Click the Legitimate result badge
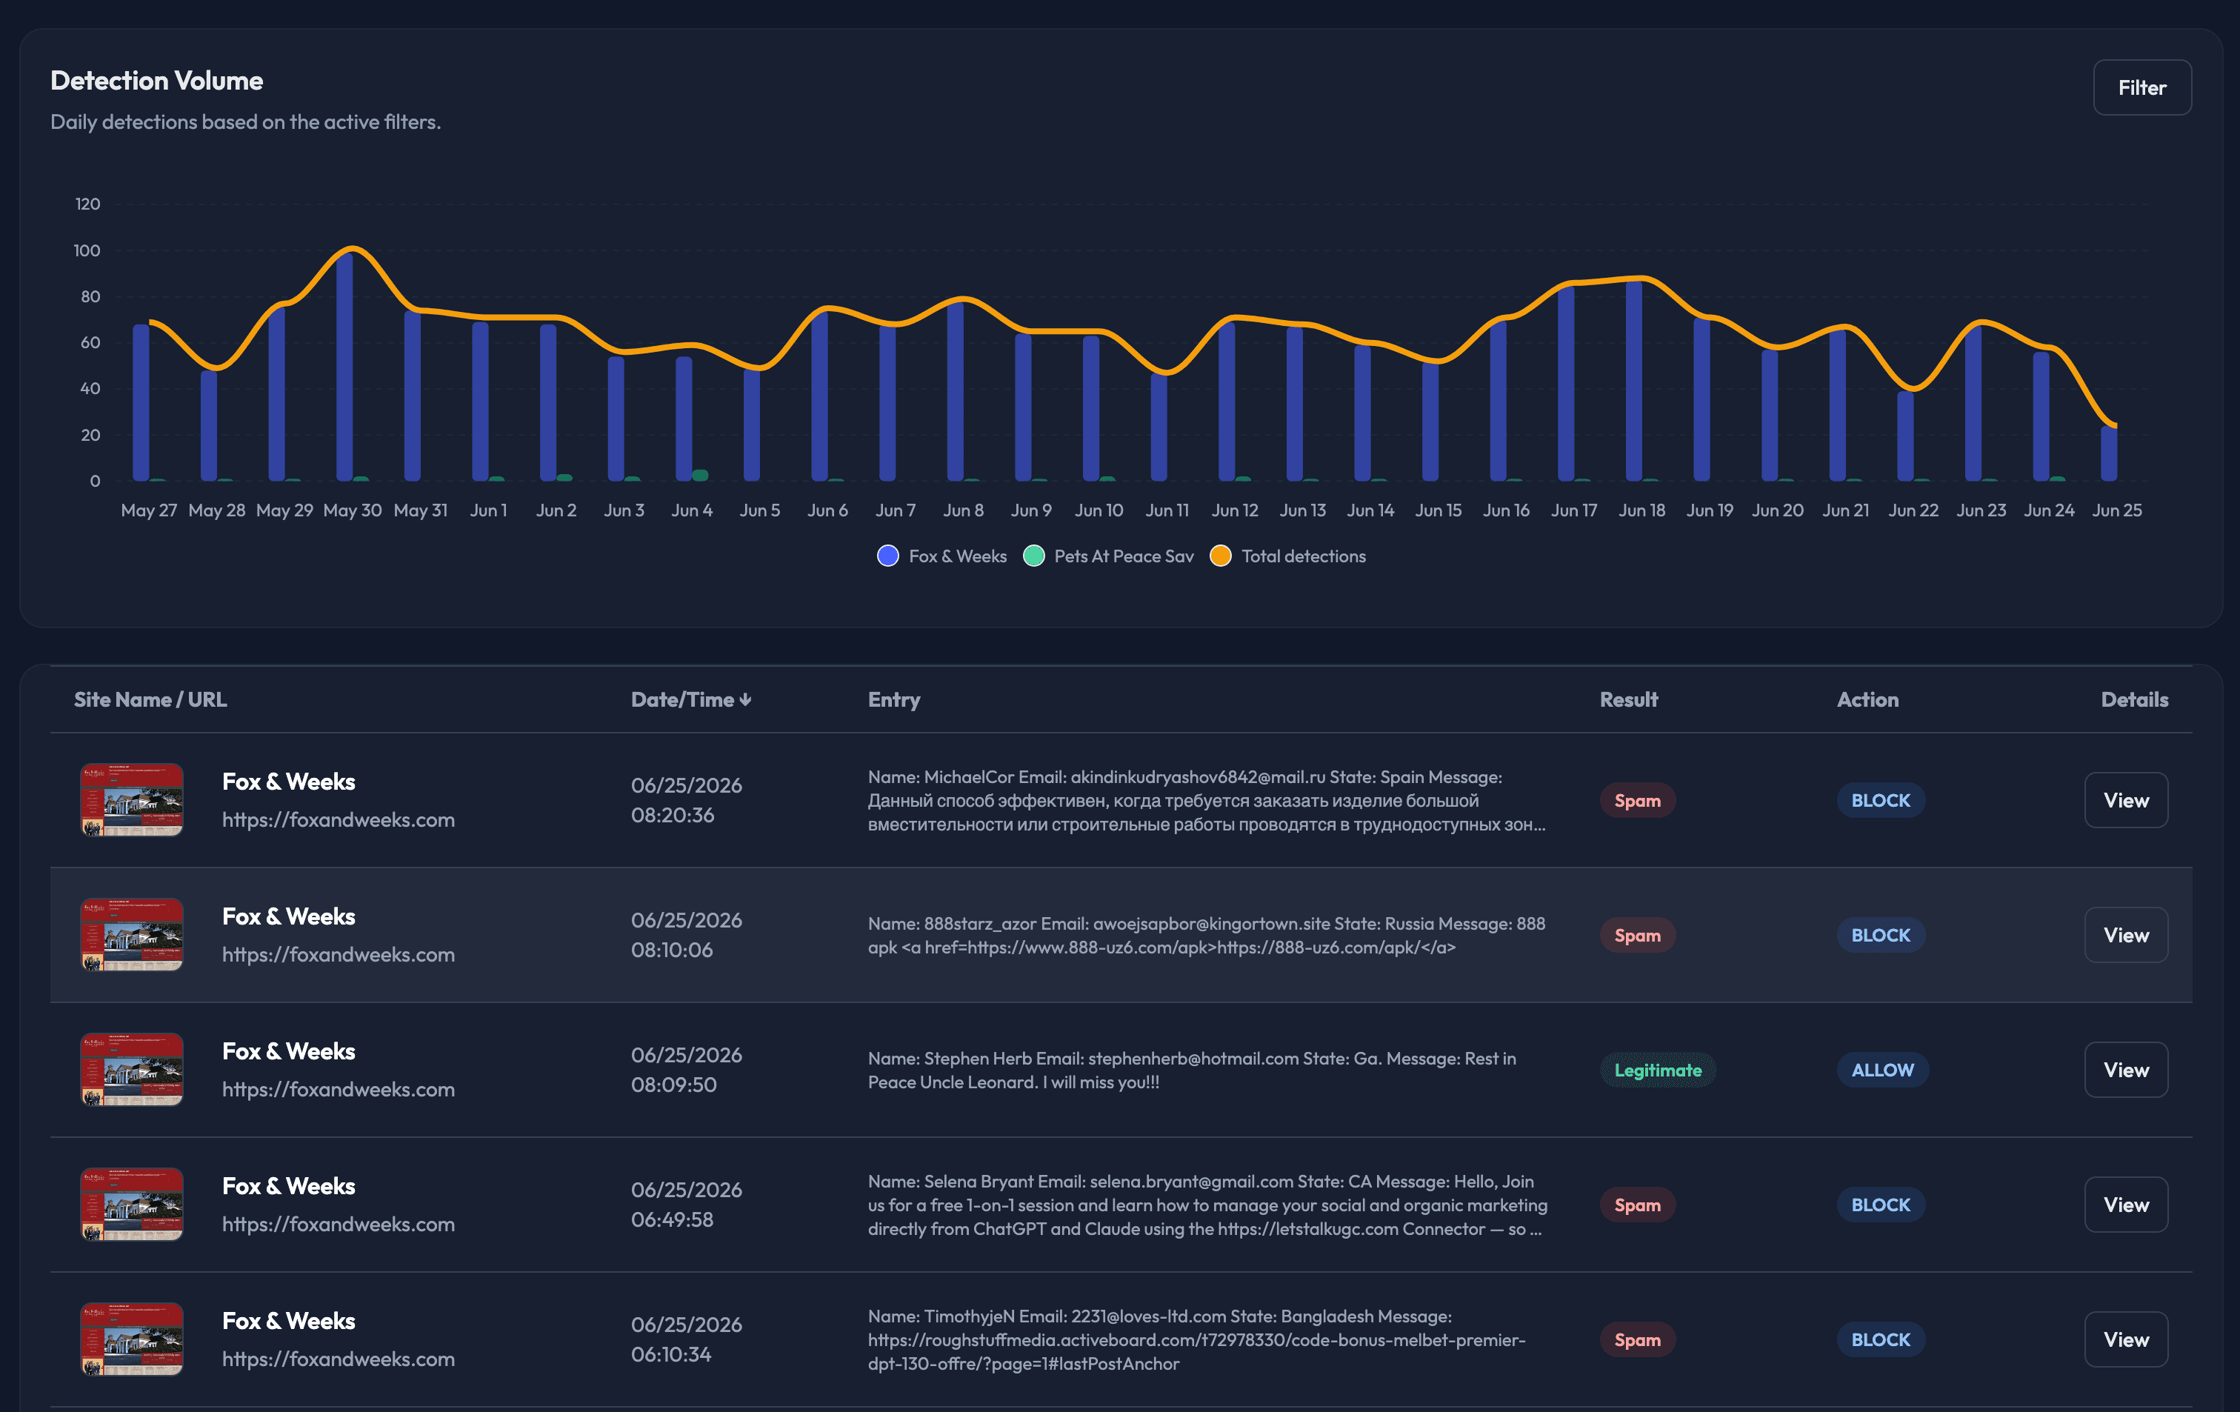This screenshot has width=2240, height=1412. [x=1658, y=1070]
